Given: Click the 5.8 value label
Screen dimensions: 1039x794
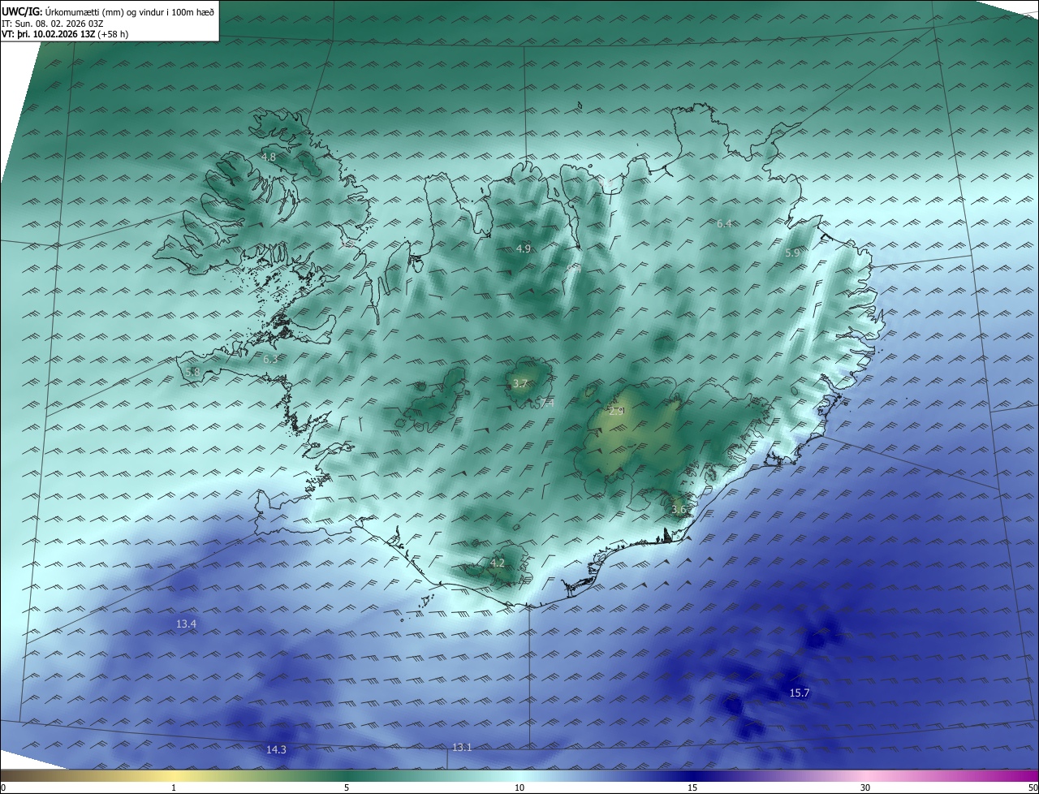Looking at the screenshot, I should 192,372.
